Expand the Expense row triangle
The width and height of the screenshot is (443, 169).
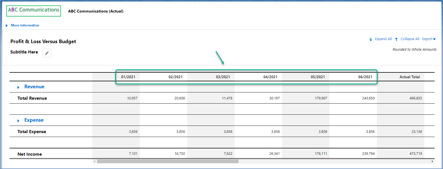coord(18,121)
